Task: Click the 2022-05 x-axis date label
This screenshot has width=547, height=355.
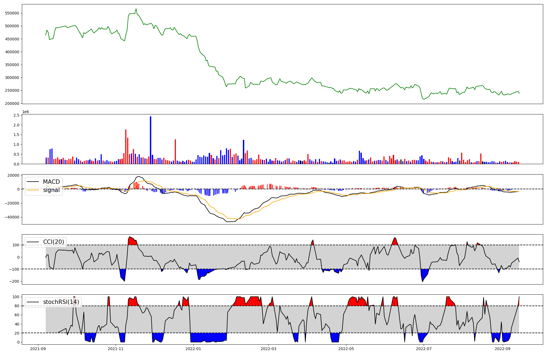Action: click(x=346, y=349)
